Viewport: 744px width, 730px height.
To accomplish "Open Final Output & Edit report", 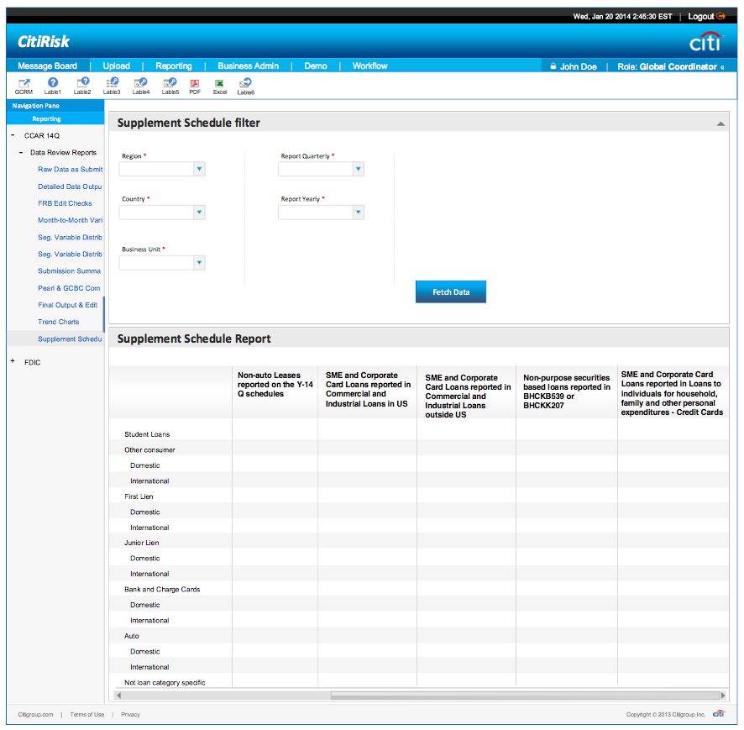I will (67, 305).
